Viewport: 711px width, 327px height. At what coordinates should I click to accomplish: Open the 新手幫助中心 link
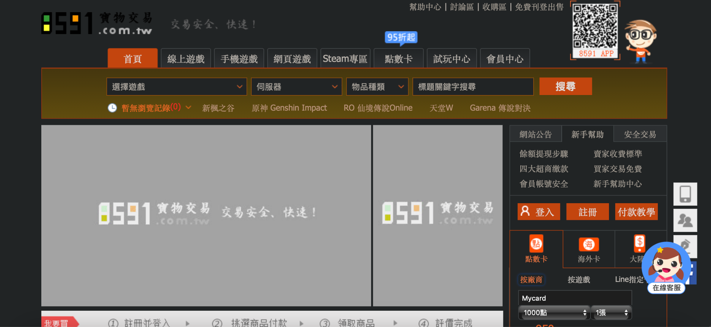click(x=618, y=183)
